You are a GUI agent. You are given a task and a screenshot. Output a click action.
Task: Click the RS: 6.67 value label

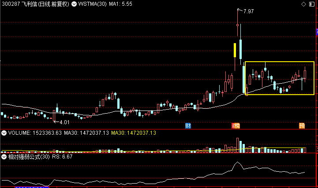(62, 157)
